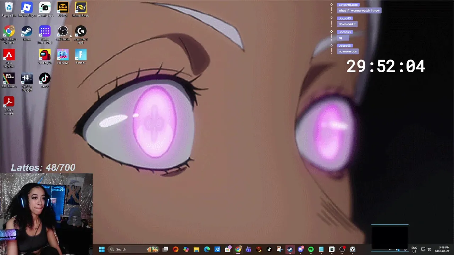Launch Fall Guys from the desktop
Viewport: 454px width, 255px height.
pyautogui.click(x=62, y=57)
